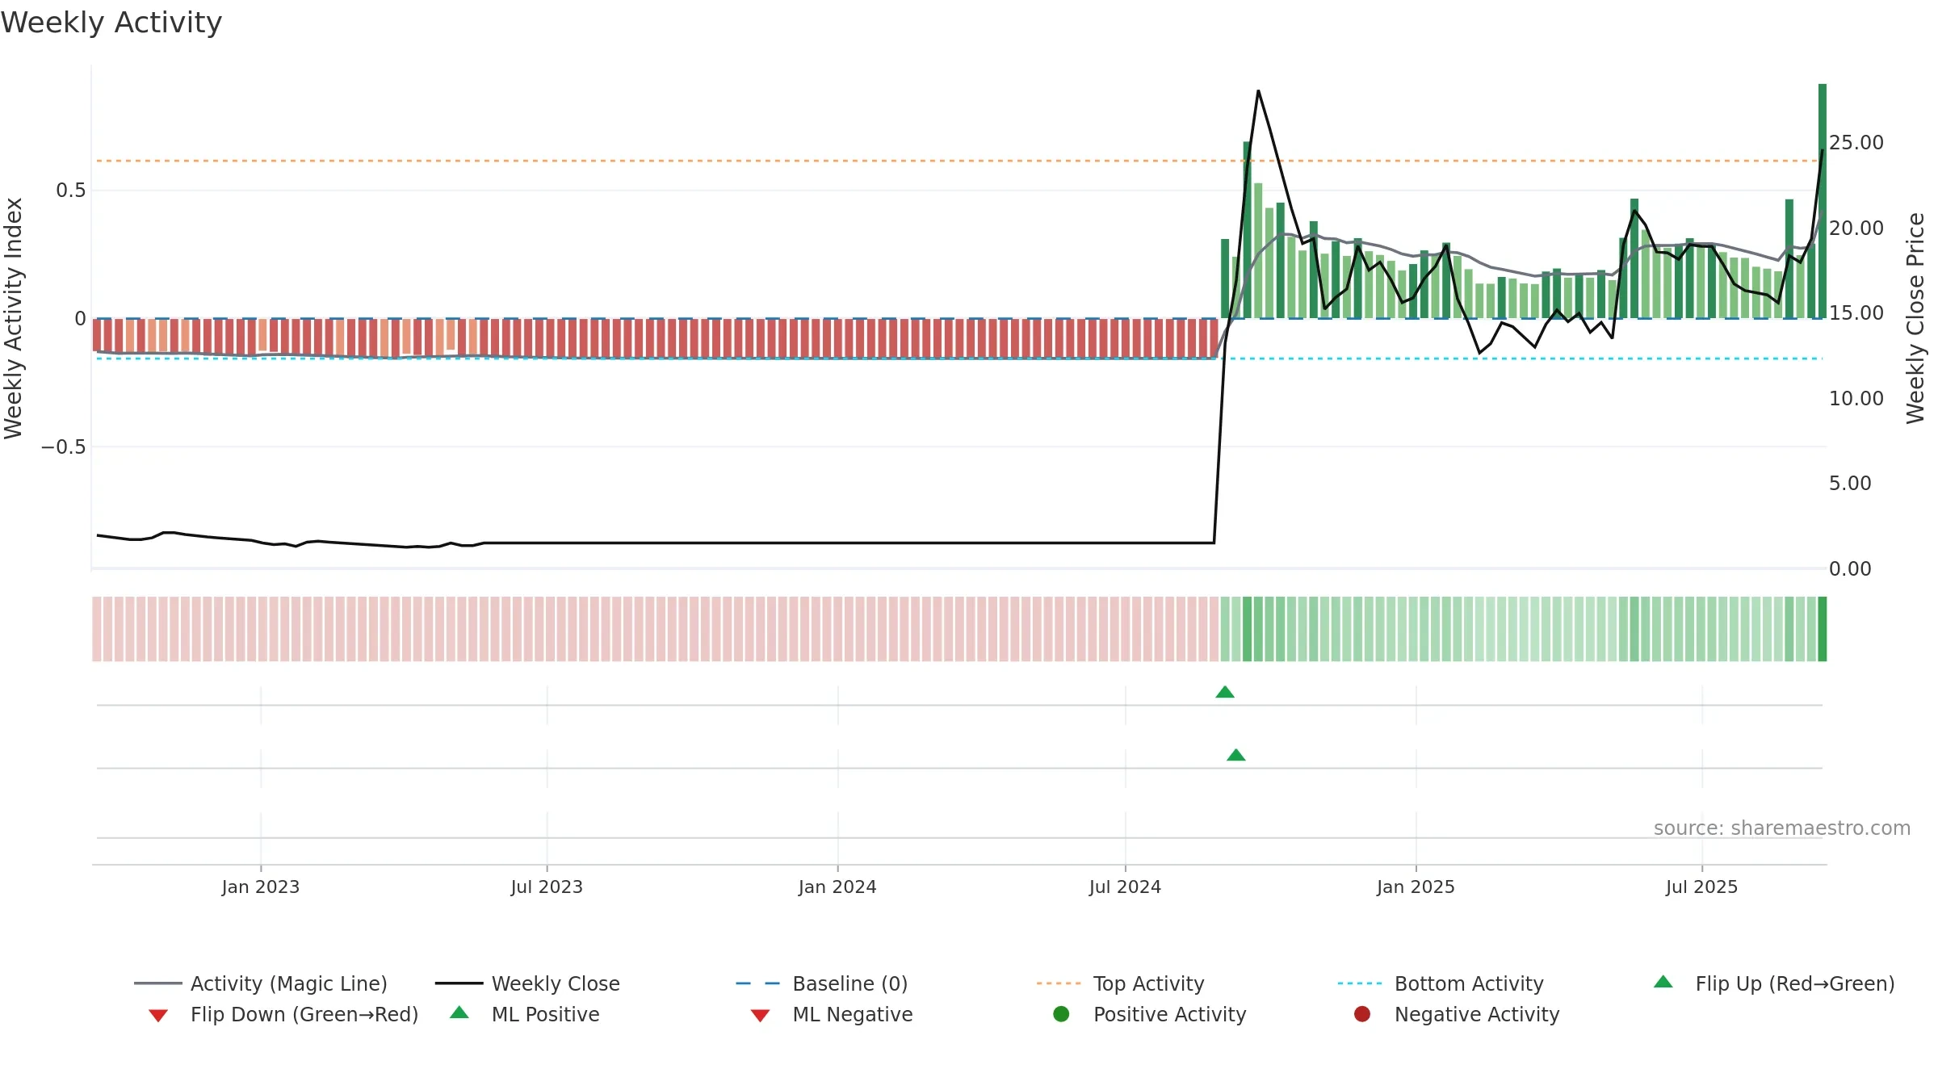Toggle the Bottom Activity legend entry
This screenshot has height=1090, width=1938.
click(x=1441, y=983)
